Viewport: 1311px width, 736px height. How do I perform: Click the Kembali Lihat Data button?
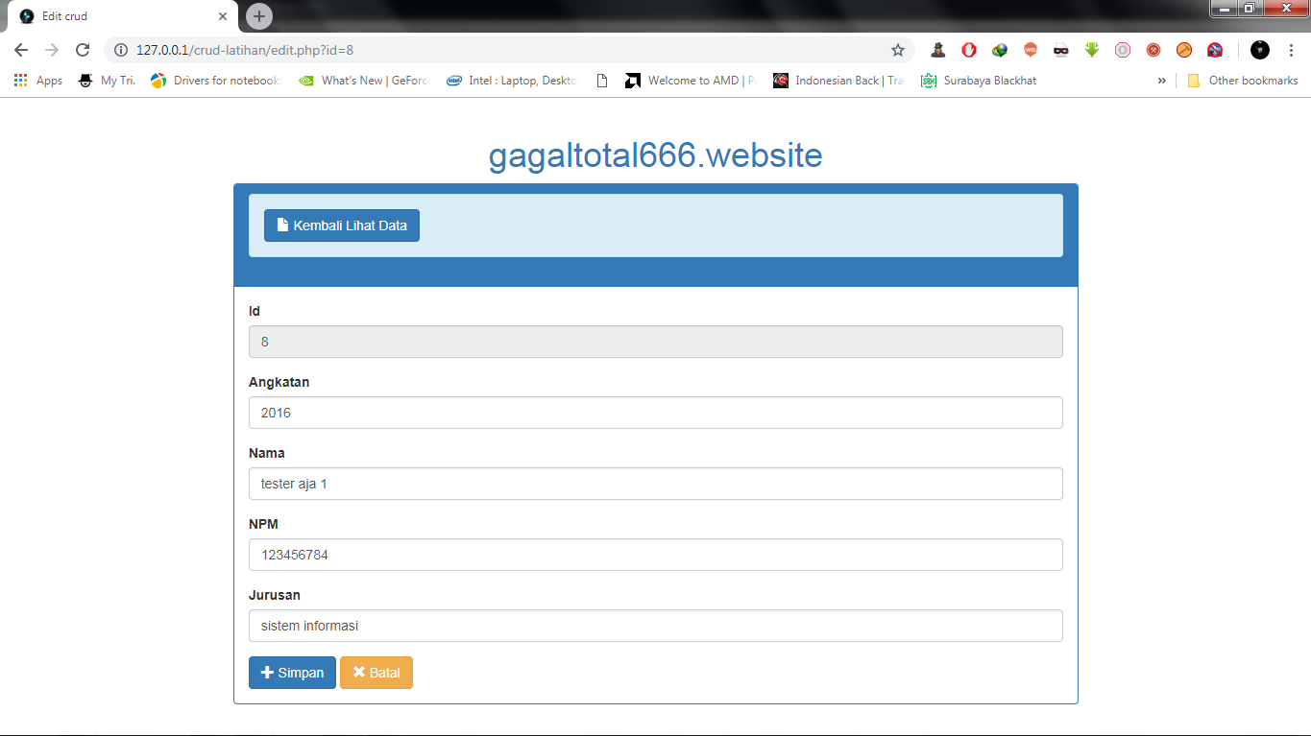coord(342,226)
